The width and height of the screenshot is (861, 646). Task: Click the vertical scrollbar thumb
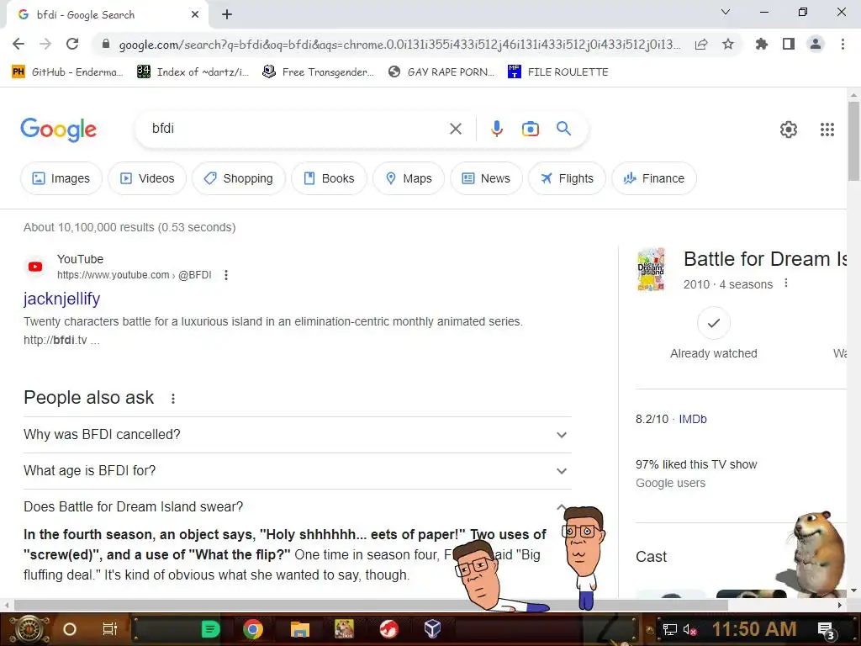click(x=853, y=141)
